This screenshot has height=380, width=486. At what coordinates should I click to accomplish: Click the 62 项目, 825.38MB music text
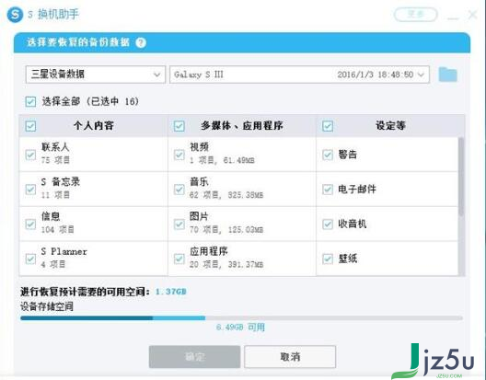pyautogui.click(x=226, y=195)
